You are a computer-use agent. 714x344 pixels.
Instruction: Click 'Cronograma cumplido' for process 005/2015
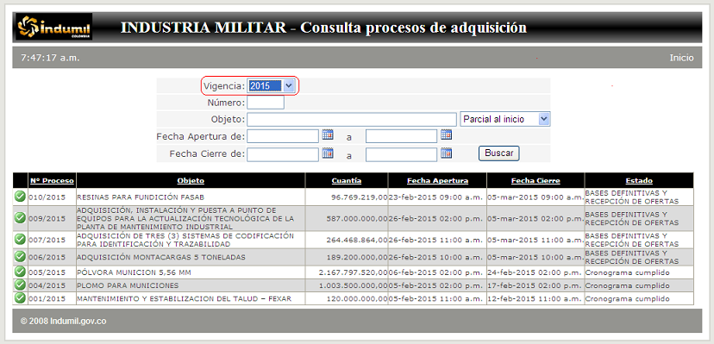[627, 272]
